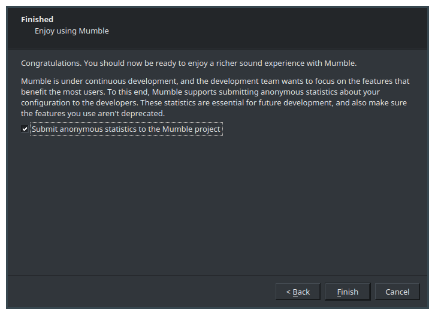Click the 'Enjoy using Mumble' subtitle
Image resolution: width=435 pixels, height=315 pixels.
(x=72, y=31)
